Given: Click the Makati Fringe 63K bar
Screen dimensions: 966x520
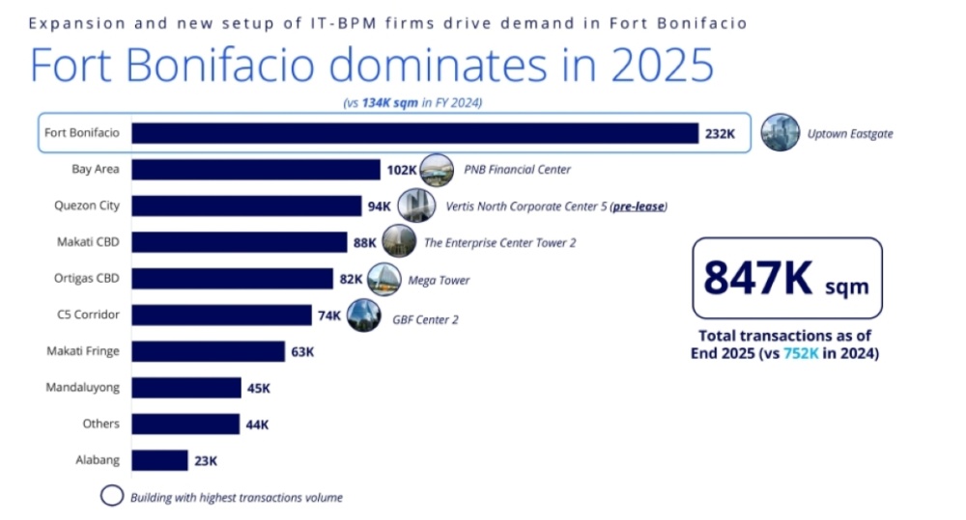Looking at the screenshot, I should (208, 351).
